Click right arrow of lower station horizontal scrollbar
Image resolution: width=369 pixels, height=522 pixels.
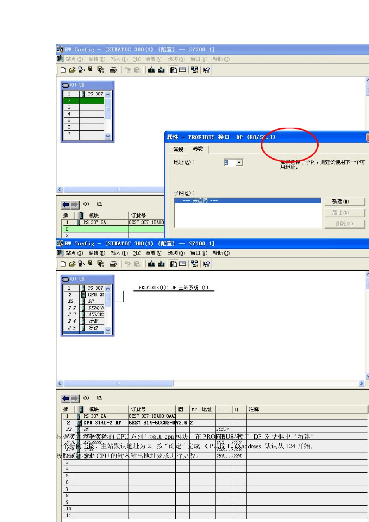click(x=362, y=383)
